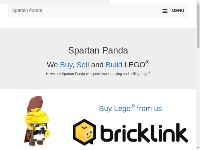Click the scrollbar track below the thumb
This screenshot has width=200, height=150.
198,97
